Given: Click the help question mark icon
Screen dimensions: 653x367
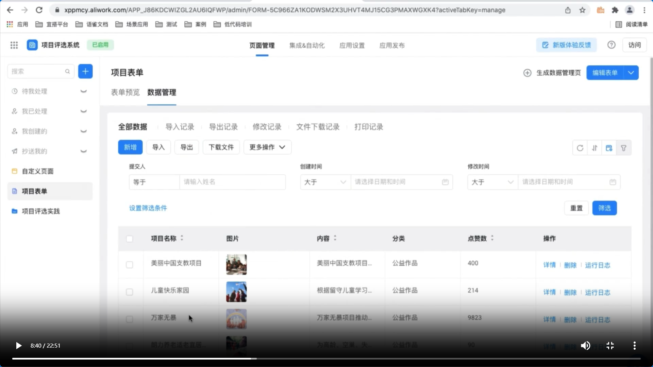Looking at the screenshot, I should (x=611, y=45).
